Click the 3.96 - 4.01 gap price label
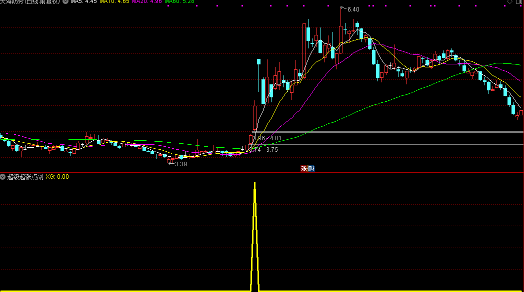524x292 pixels. tap(267, 138)
